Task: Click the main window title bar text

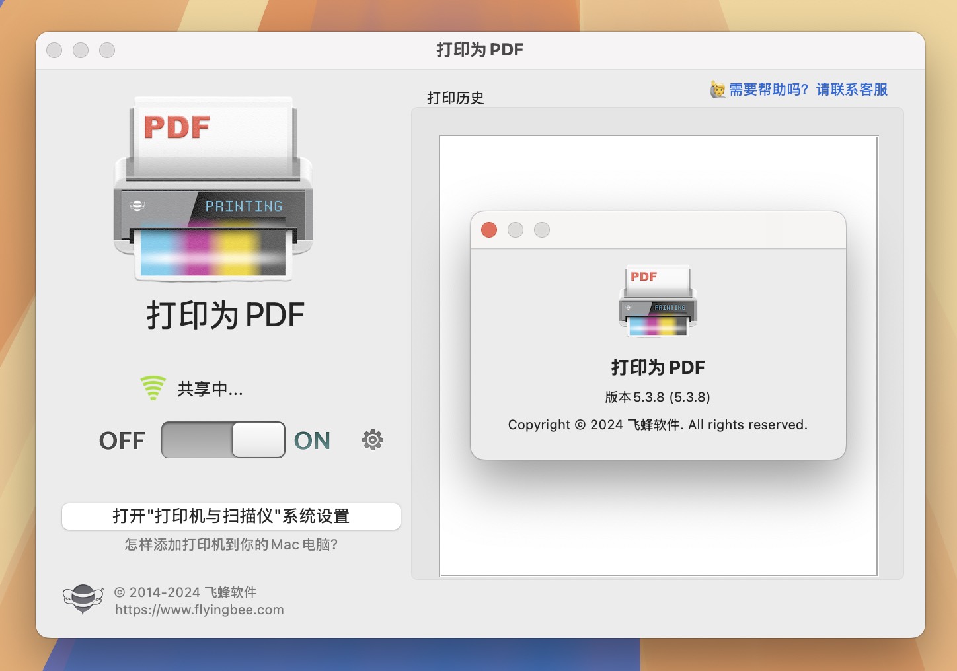Action: coord(480,50)
